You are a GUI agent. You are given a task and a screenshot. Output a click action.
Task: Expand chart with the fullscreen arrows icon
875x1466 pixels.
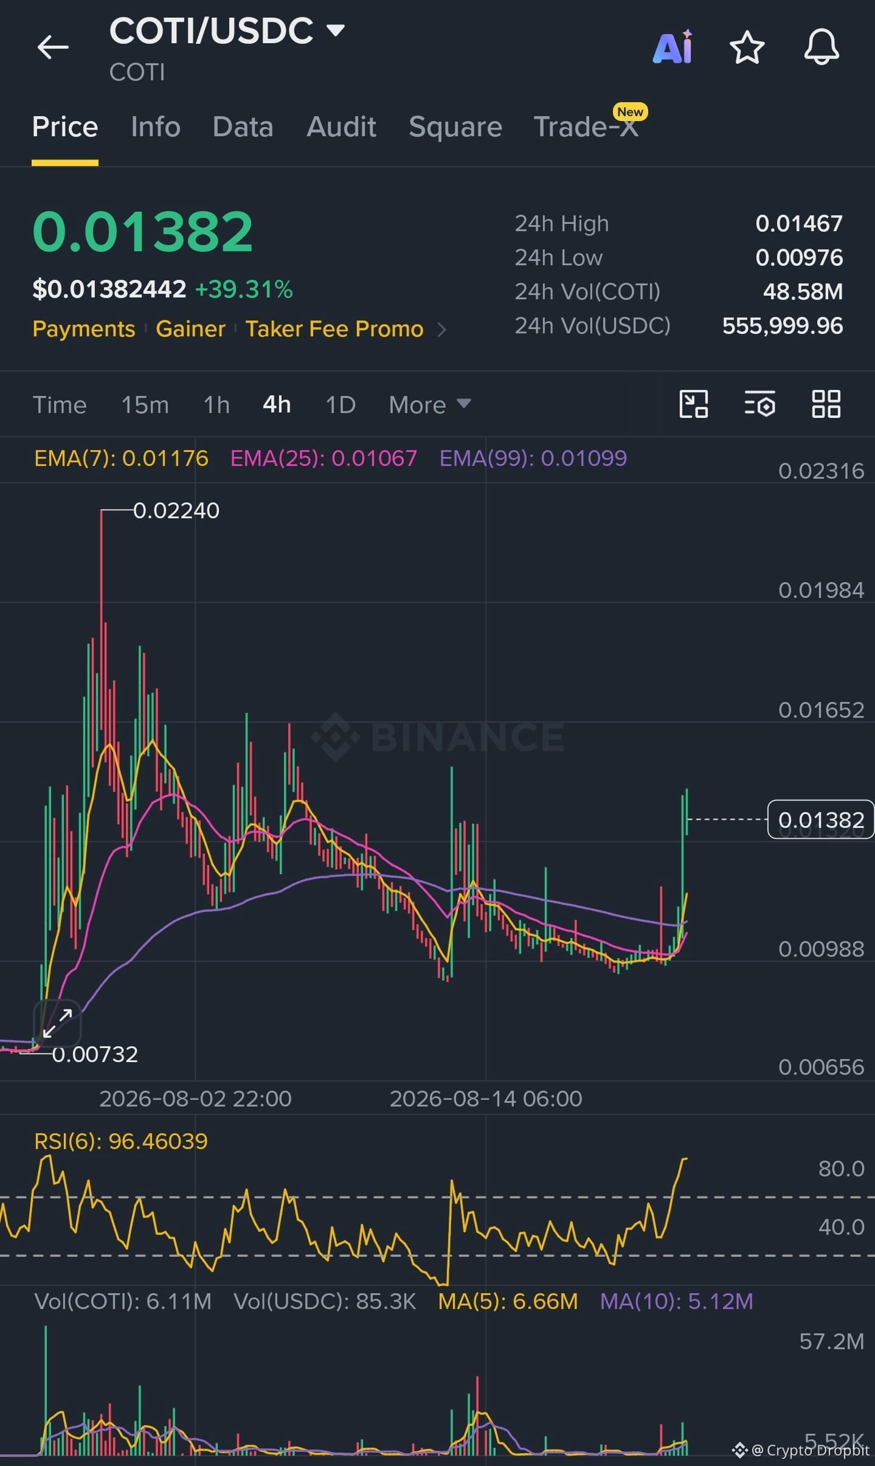[57, 1023]
